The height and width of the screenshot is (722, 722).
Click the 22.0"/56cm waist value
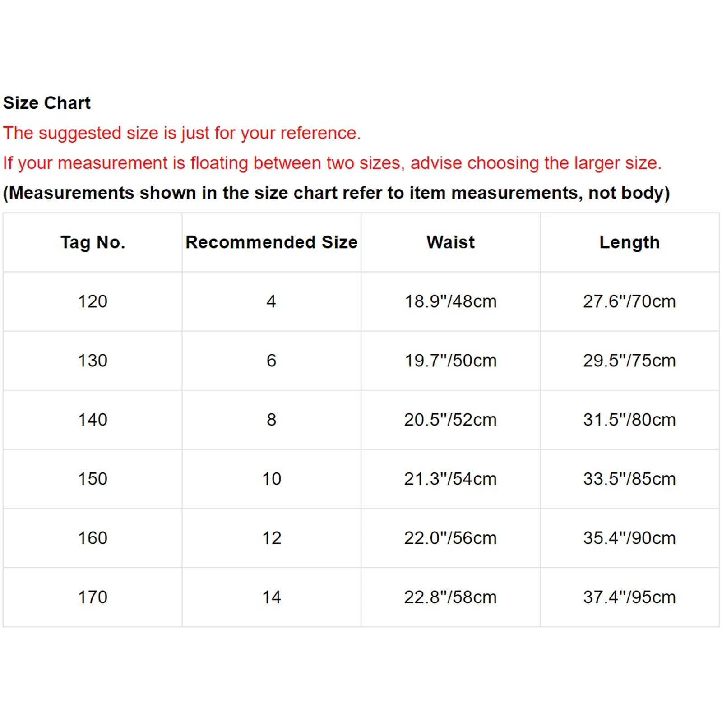pos(450,538)
